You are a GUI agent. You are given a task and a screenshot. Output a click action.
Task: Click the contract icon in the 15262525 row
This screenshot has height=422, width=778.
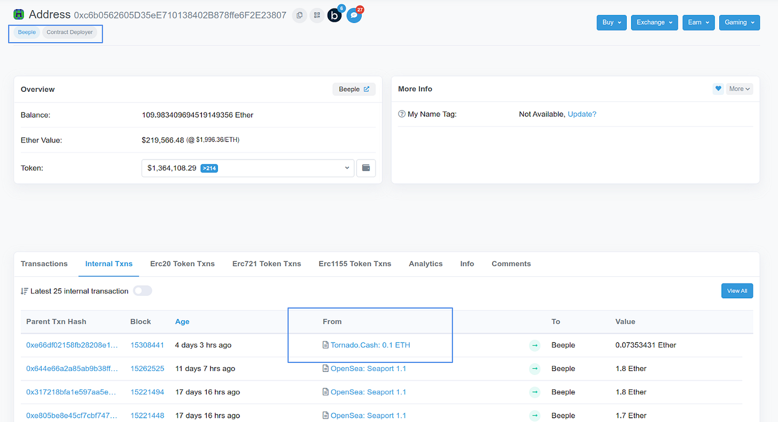coord(325,369)
